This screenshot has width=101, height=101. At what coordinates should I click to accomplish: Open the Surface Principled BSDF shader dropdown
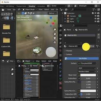point(87,63)
